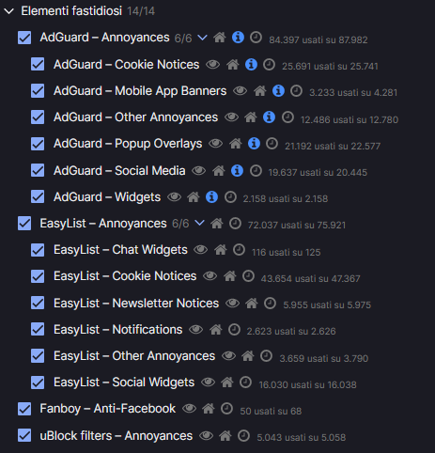Click clock icon for uBlock filters – Annoyances
The height and width of the screenshot is (453, 435).
(x=243, y=435)
